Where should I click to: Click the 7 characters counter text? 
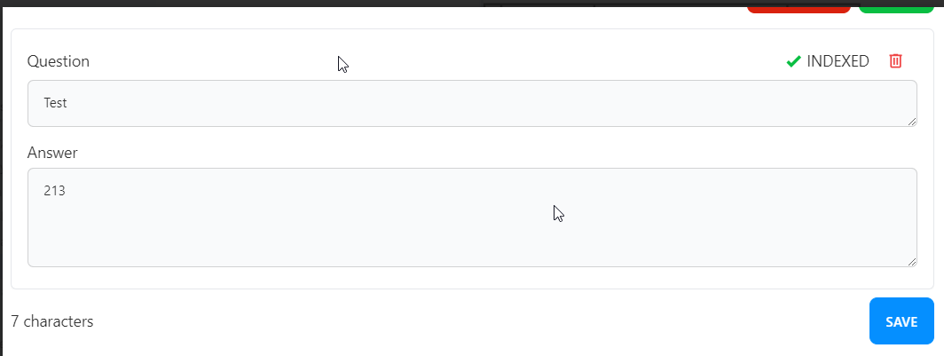click(52, 321)
